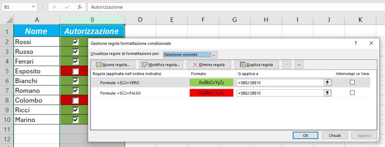Select column K header
Viewport: 385px width, 147px height.
360,20
